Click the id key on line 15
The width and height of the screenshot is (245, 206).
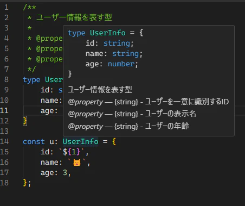(x=45, y=152)
